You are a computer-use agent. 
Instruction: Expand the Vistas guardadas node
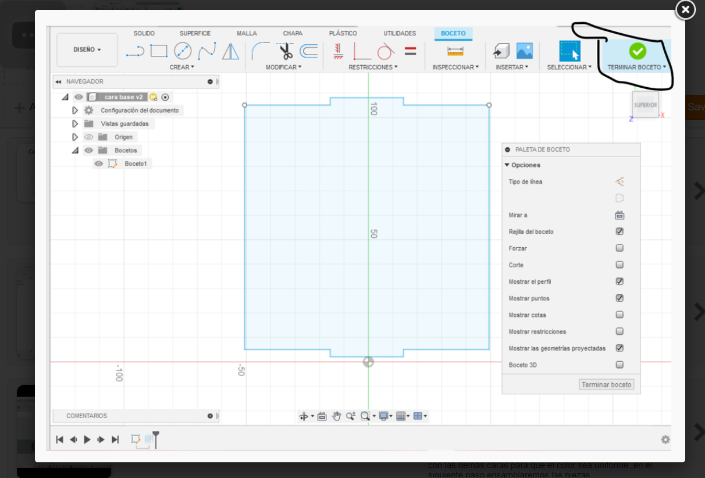[75, 124]
